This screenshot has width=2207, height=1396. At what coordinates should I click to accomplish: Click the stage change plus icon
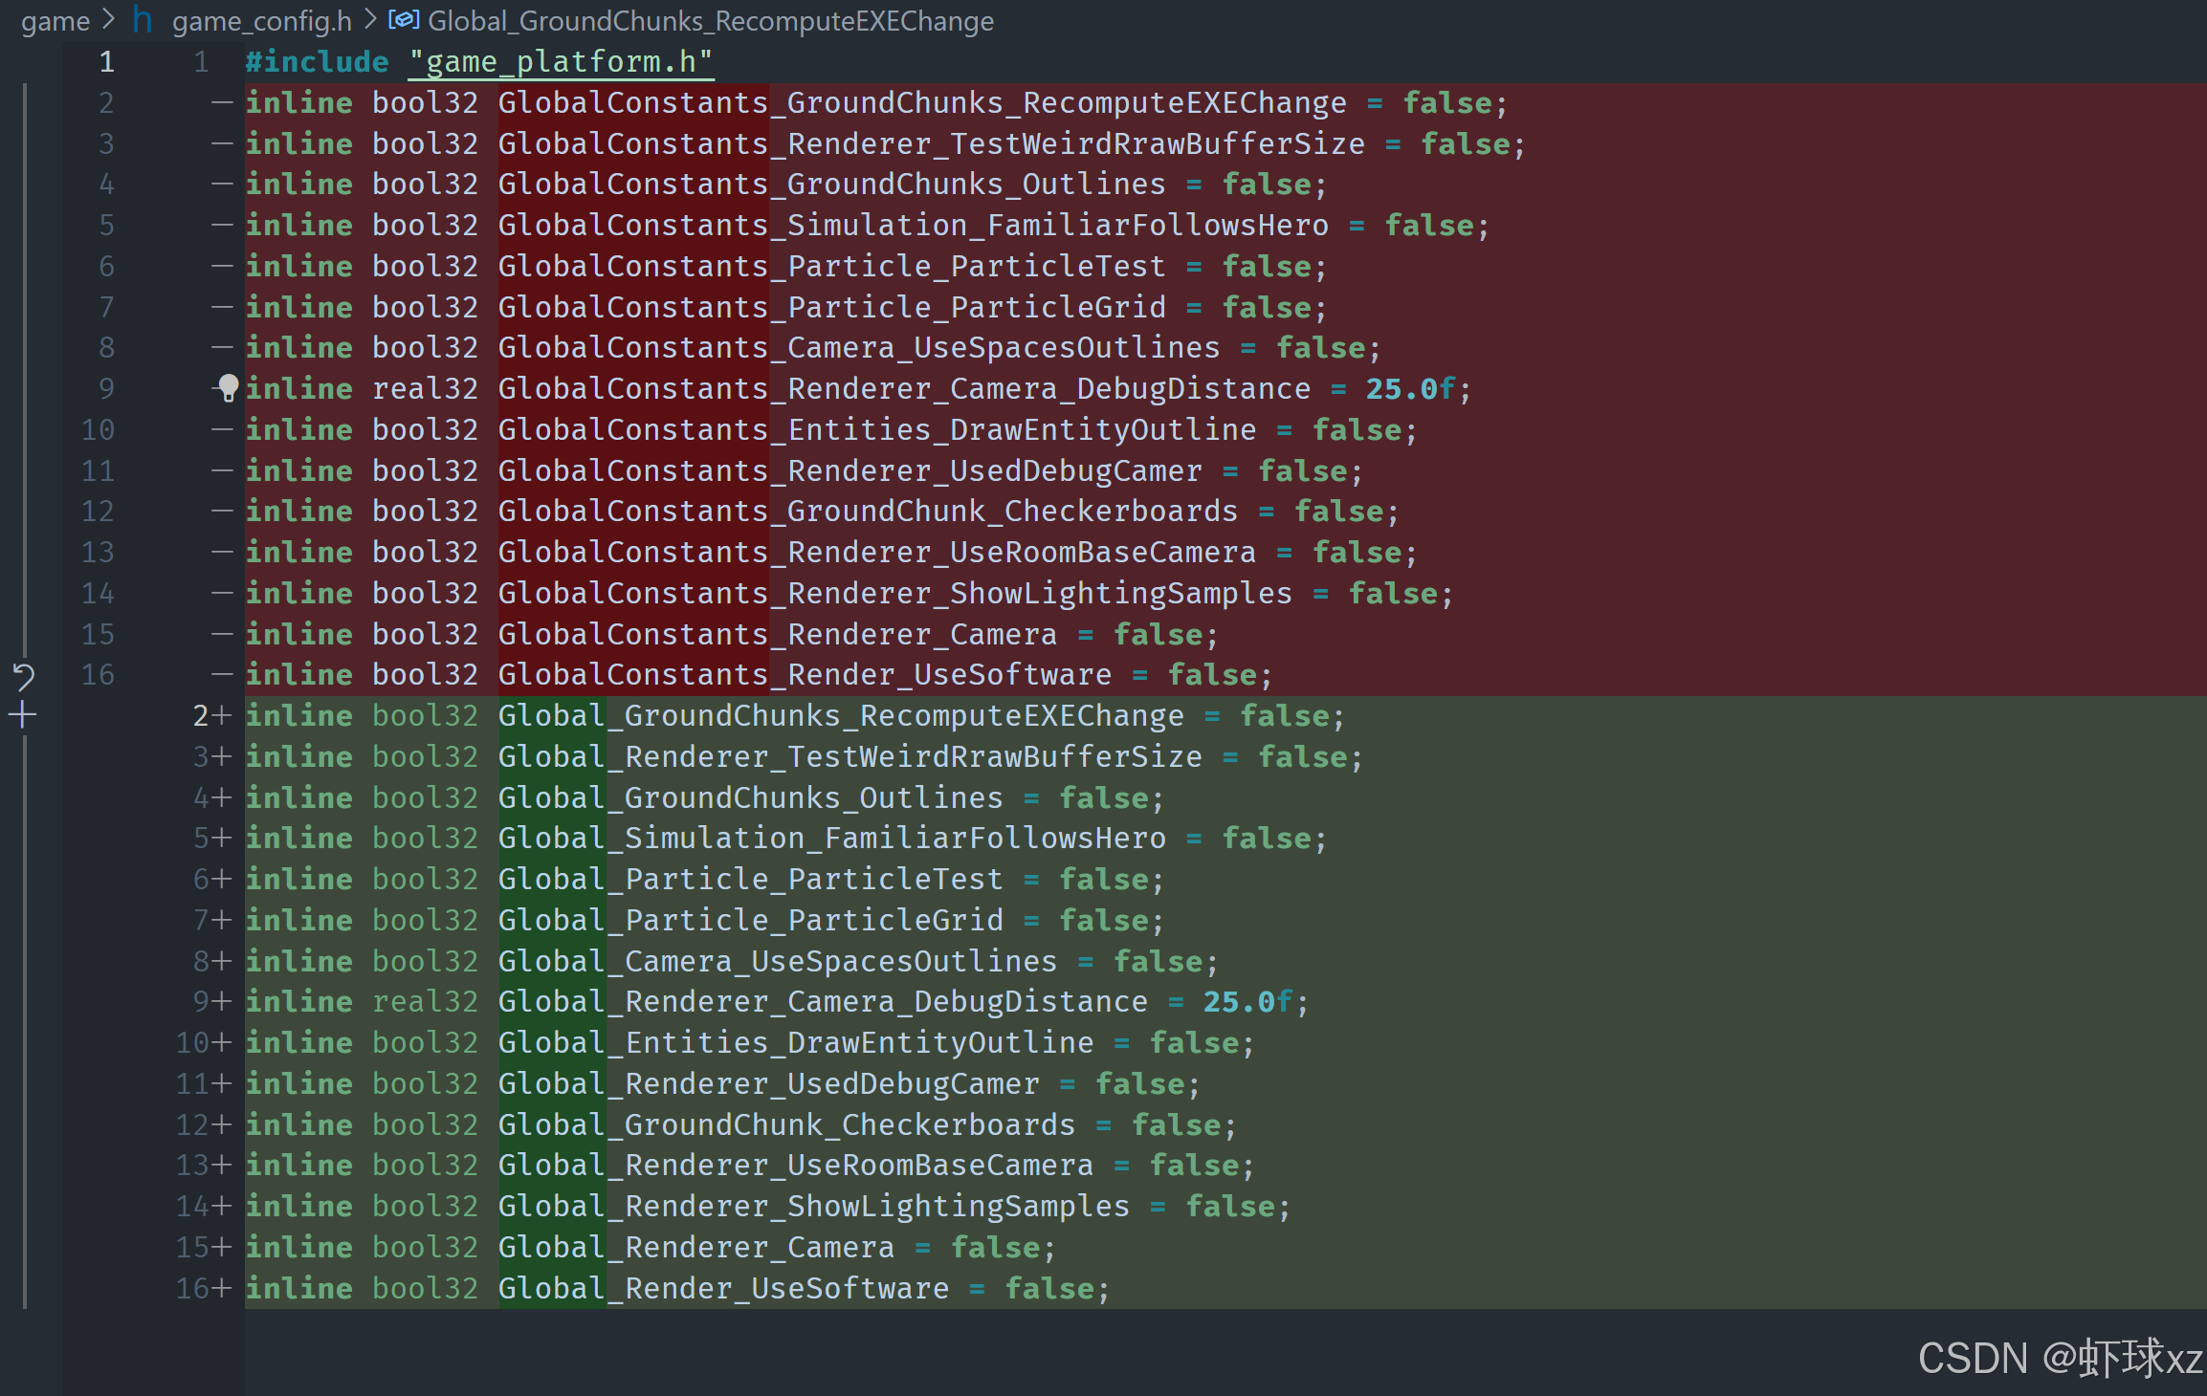click(23, 715)
